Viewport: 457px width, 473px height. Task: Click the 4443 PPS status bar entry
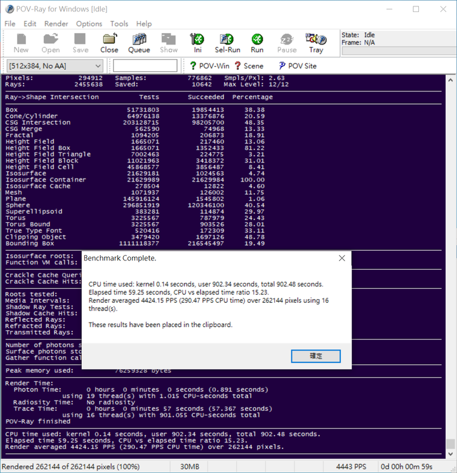(351, 467)
